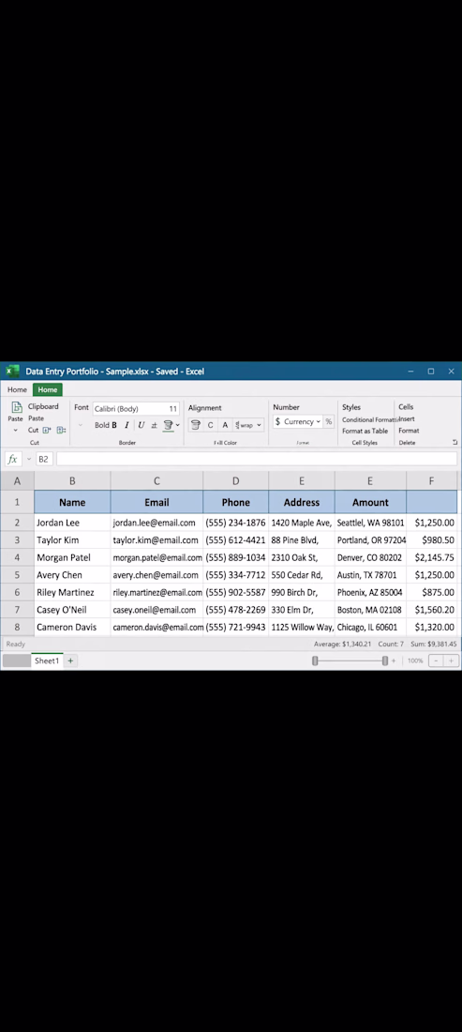Click the C center alignment button
Screen dimensions: 462x1032
[210, 425]
